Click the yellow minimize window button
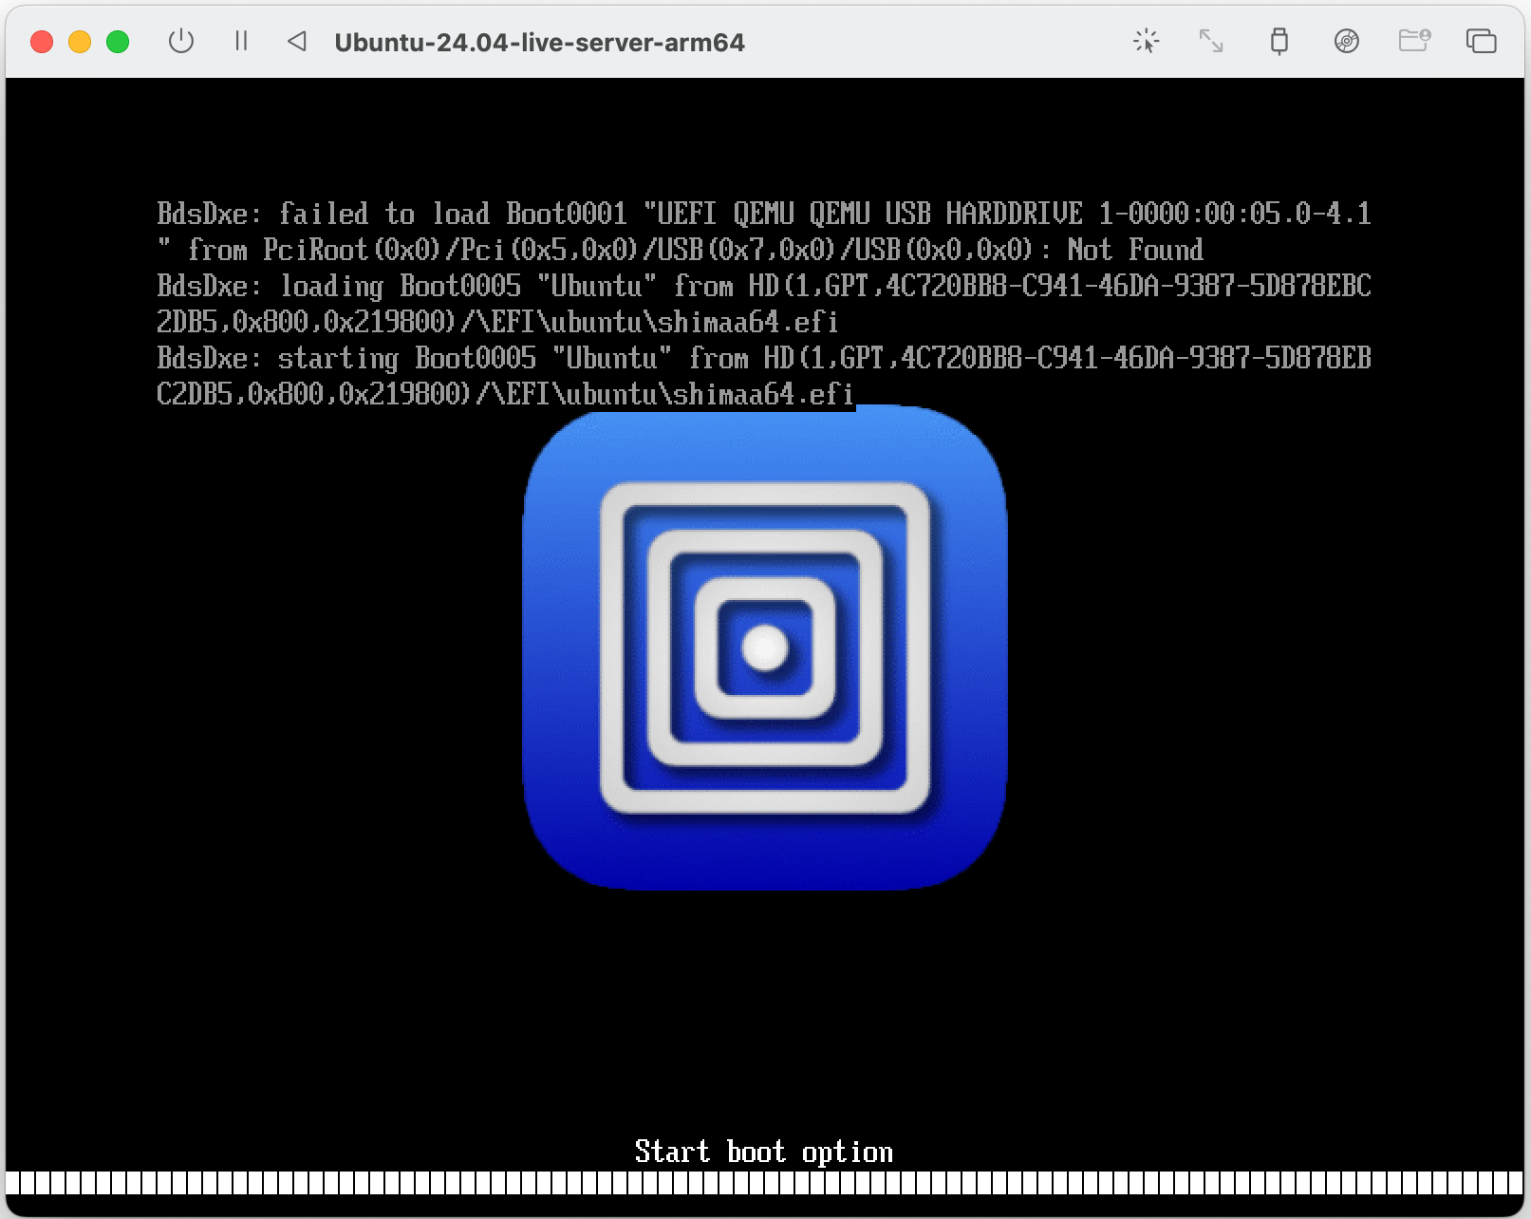 [80, 42]
